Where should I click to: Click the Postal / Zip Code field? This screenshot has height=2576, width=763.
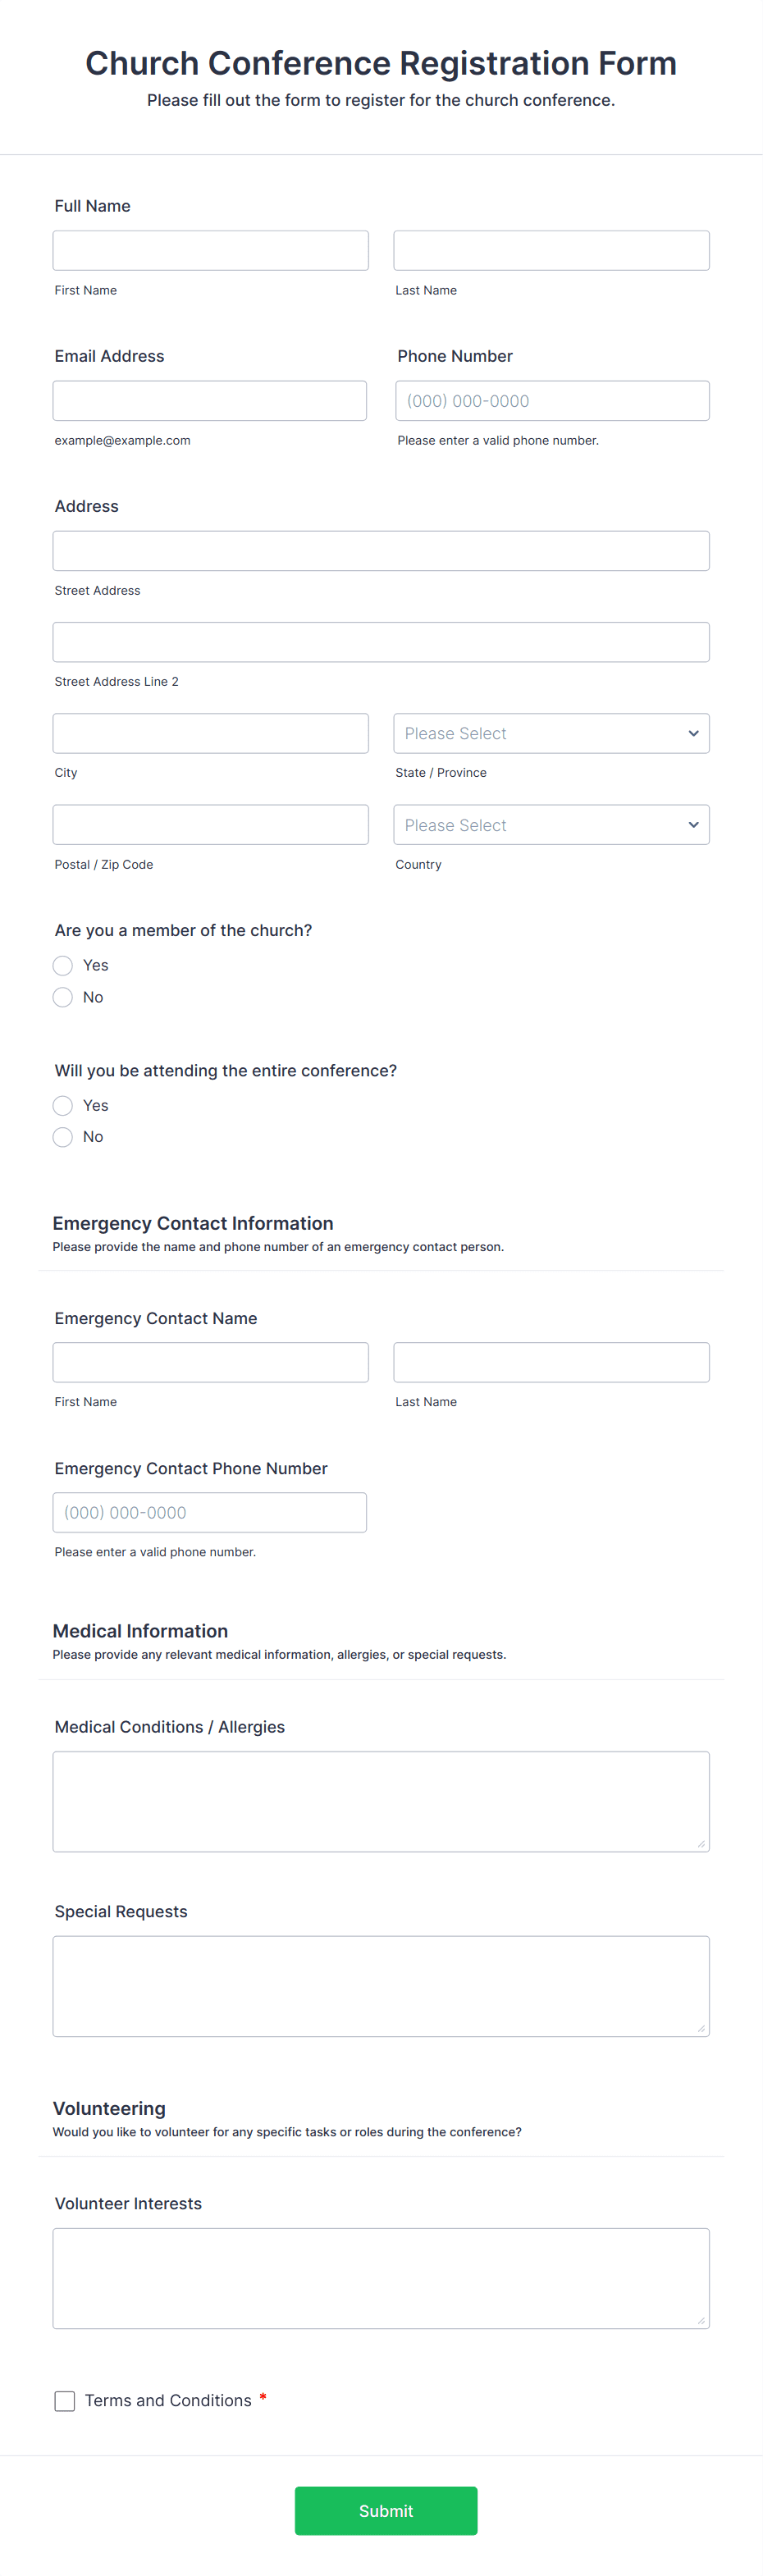coord(210,825)
